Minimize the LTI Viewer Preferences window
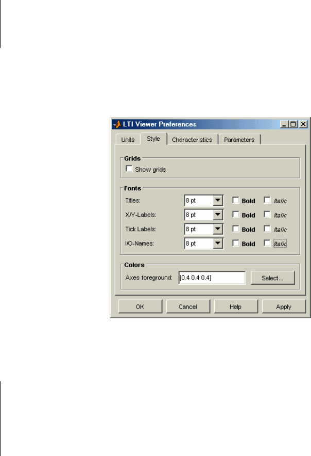The width and height of the screenshot is (311, 456). click(284, 124)
